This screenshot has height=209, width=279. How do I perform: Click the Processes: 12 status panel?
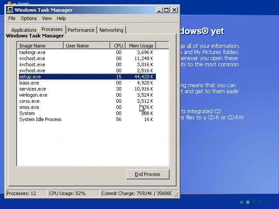click(x=27, y=193)
